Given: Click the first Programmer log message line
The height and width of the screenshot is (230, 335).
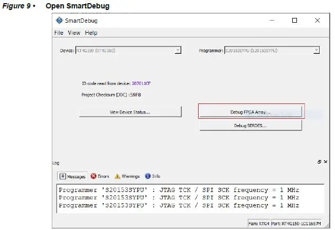Looking at the screenshot, I should click(179, 190).
